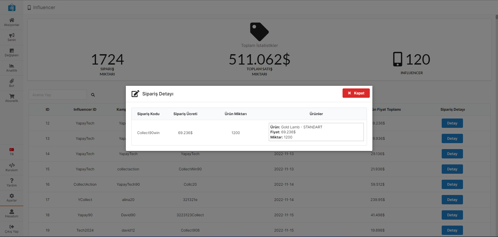View Detay for order ID 19

[452, 230]
